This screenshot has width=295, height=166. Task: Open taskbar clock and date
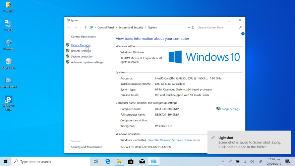click(x=274, y=162)
